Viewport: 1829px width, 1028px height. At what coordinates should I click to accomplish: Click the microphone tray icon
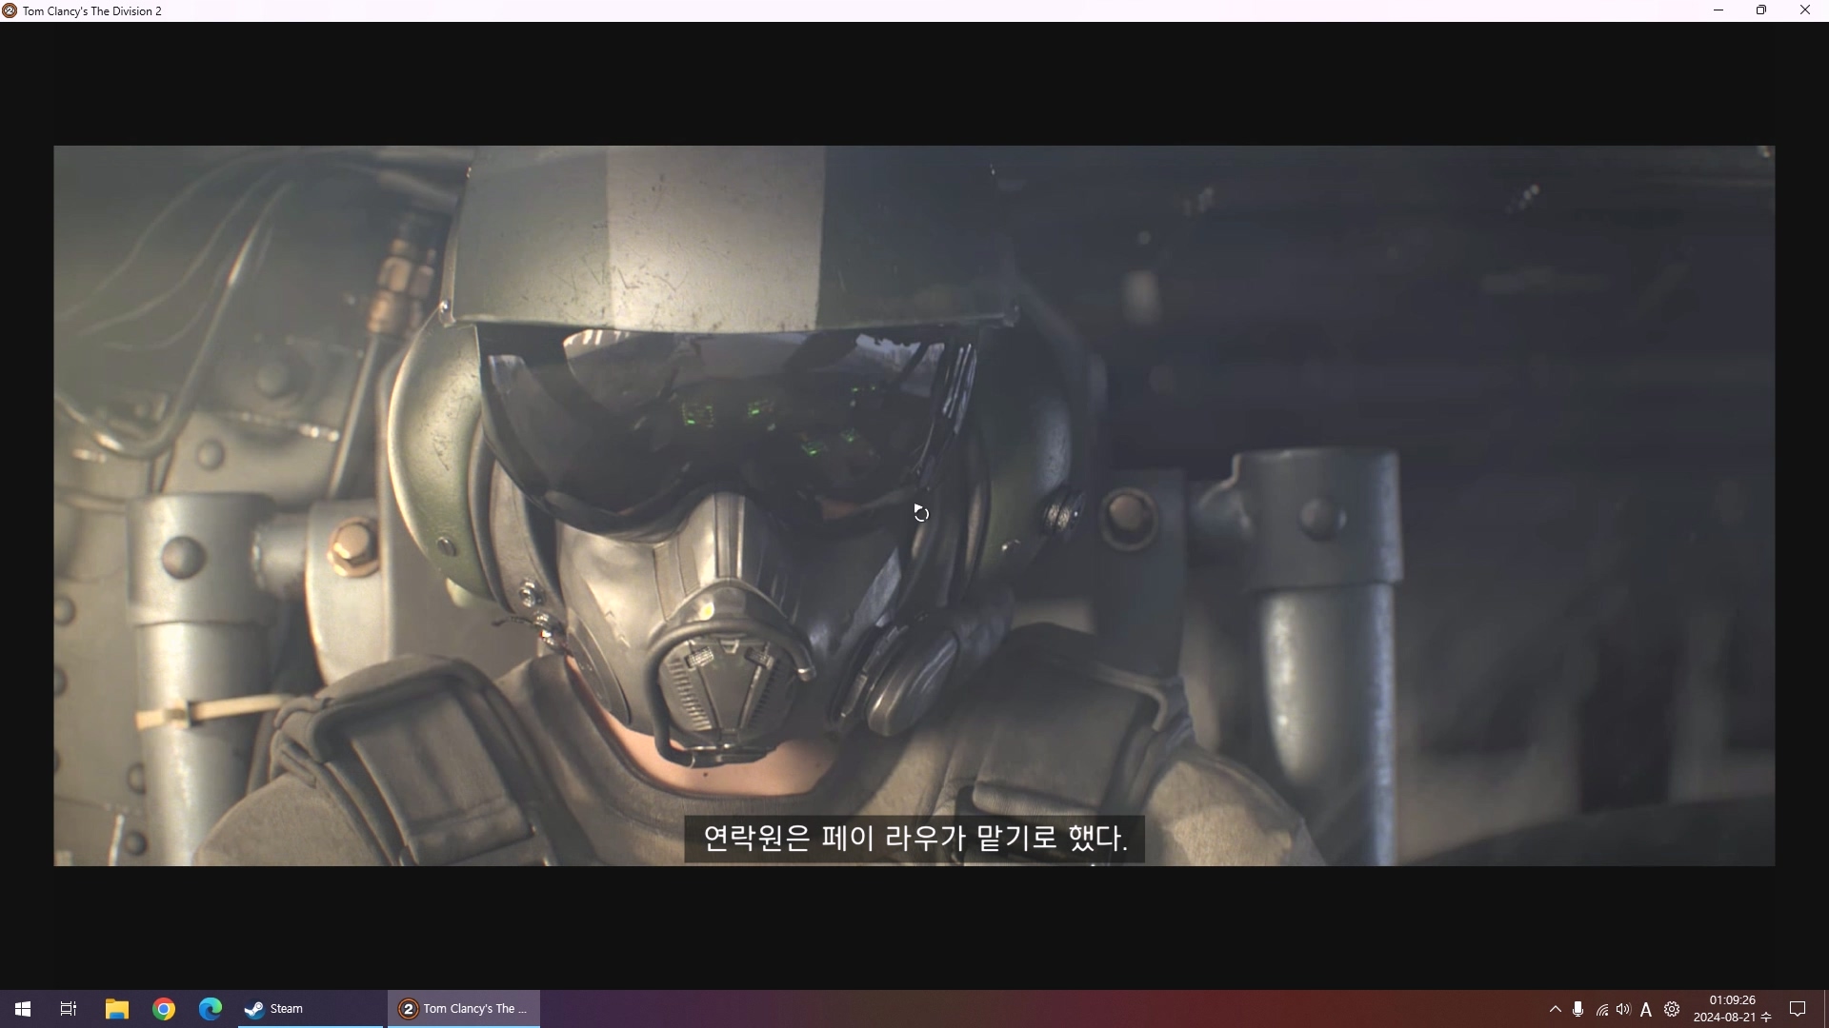(x=1578, y=1009)
